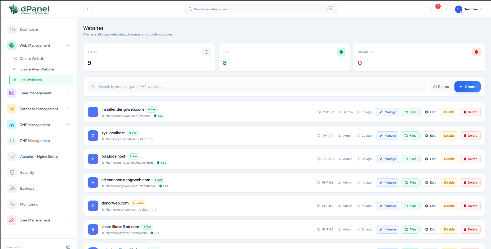Click the Z avatar for zyz.localhost

point(93,136)
